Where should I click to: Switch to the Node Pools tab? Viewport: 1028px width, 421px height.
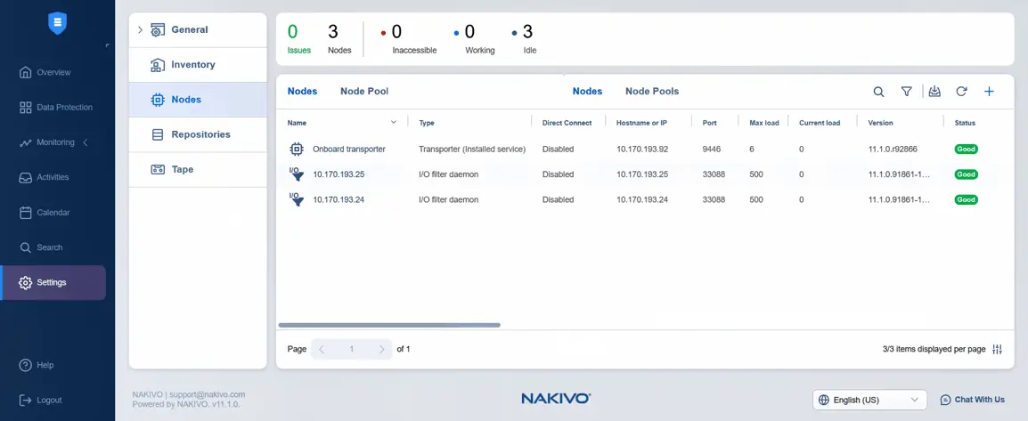click(652, 91)
